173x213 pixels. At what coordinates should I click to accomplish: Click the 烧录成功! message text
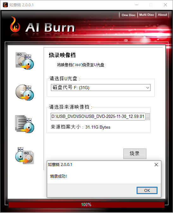click(x=59, y=176)
